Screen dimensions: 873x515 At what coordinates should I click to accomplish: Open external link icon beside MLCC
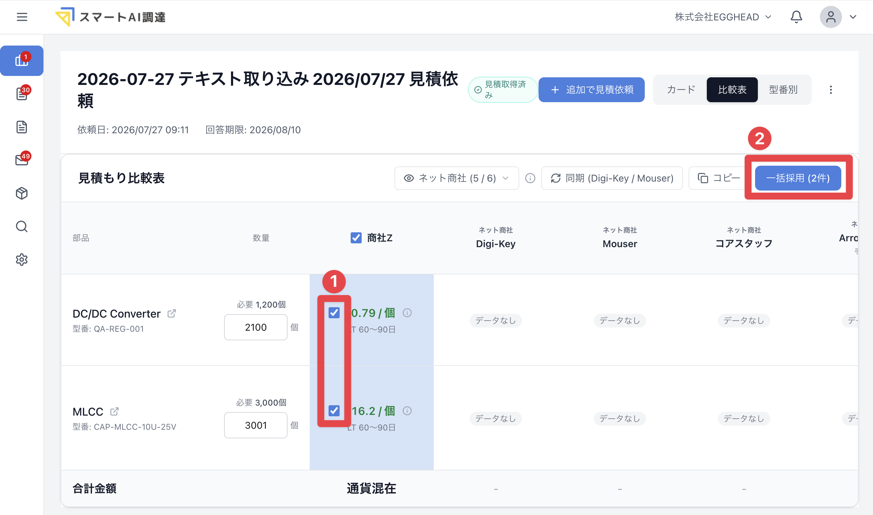114,411
